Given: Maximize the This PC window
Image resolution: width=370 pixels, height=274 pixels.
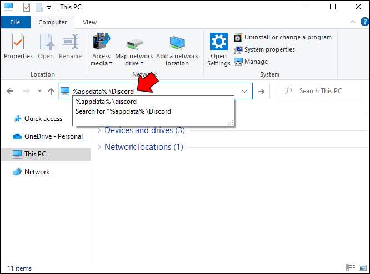Looking at the screenshot, I should pyautogui.click(x=333, y=7).
